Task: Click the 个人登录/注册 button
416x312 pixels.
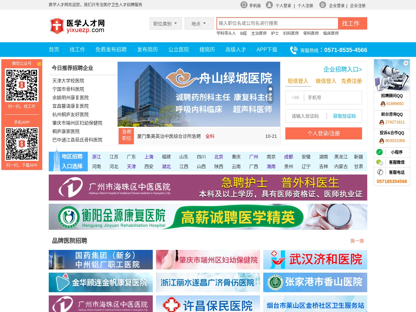Action: (324, 133)
